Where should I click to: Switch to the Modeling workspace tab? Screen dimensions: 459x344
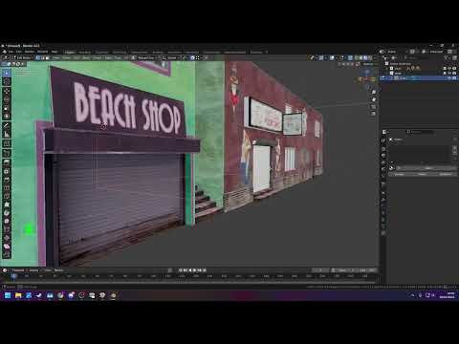click(x=85, y=52)
